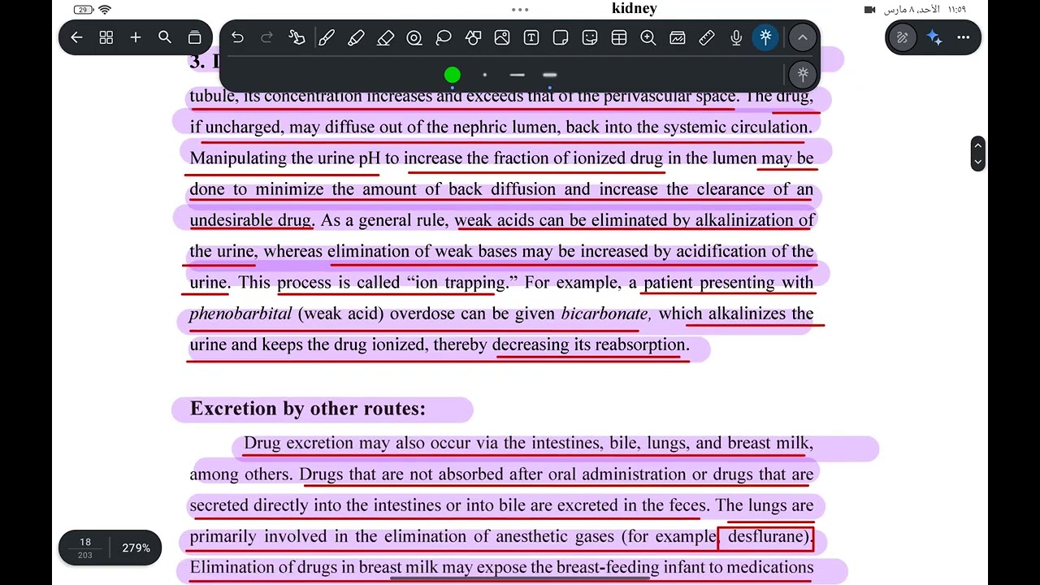Tap the italic word 'bicarbonate'
Viewport: 1040px width, 585px height.
pos(605,314)
